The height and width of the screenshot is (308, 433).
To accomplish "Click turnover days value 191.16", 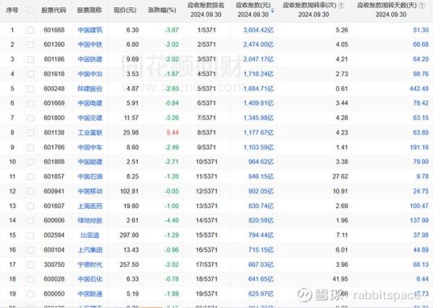I will (419, 147).
